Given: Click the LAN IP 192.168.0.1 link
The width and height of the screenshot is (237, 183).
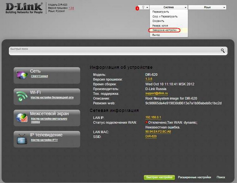Looking at the screenshot, I should 153,117.
